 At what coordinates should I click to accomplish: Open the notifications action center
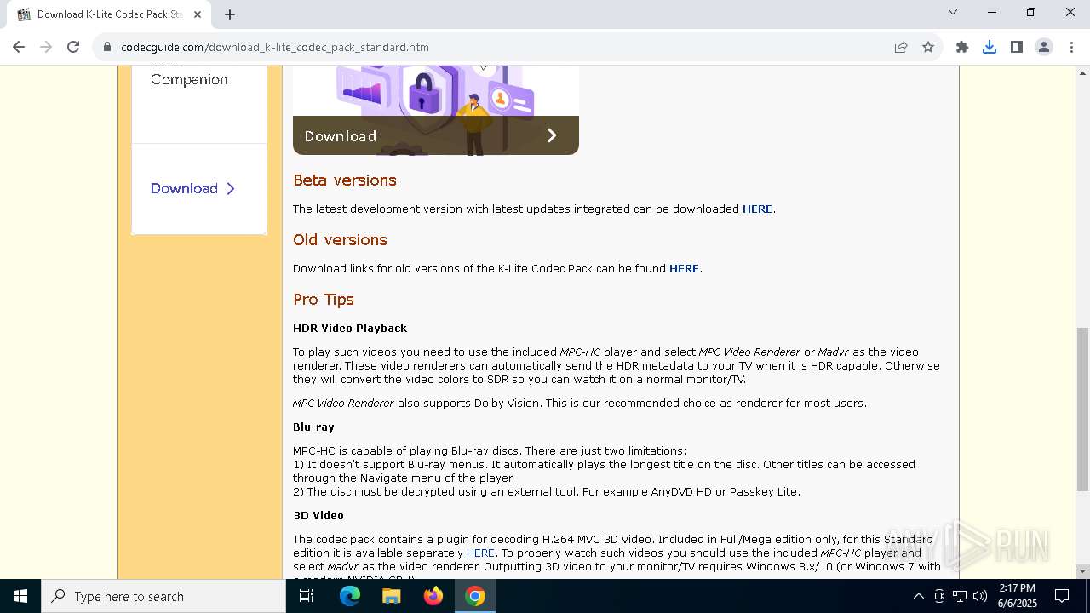[x=1062, y=596]
